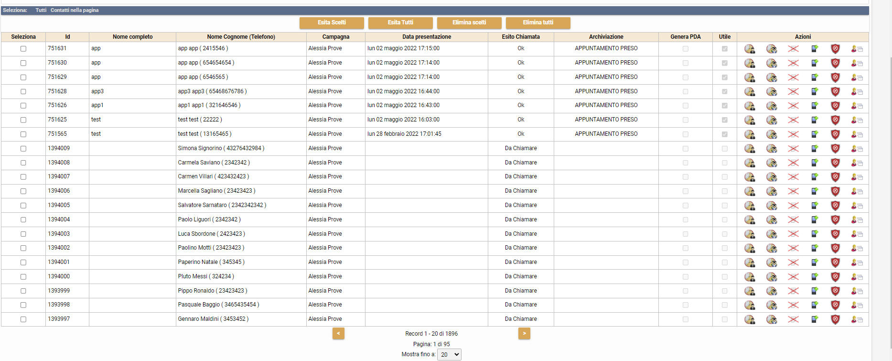This screenshot has height=361, width=892.
Task: Click clock-with-one-person icon for Pippo Ronaldo
Action: (750, 291)
